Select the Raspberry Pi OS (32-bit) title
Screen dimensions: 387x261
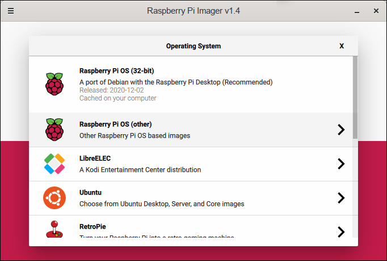[116, 71]
